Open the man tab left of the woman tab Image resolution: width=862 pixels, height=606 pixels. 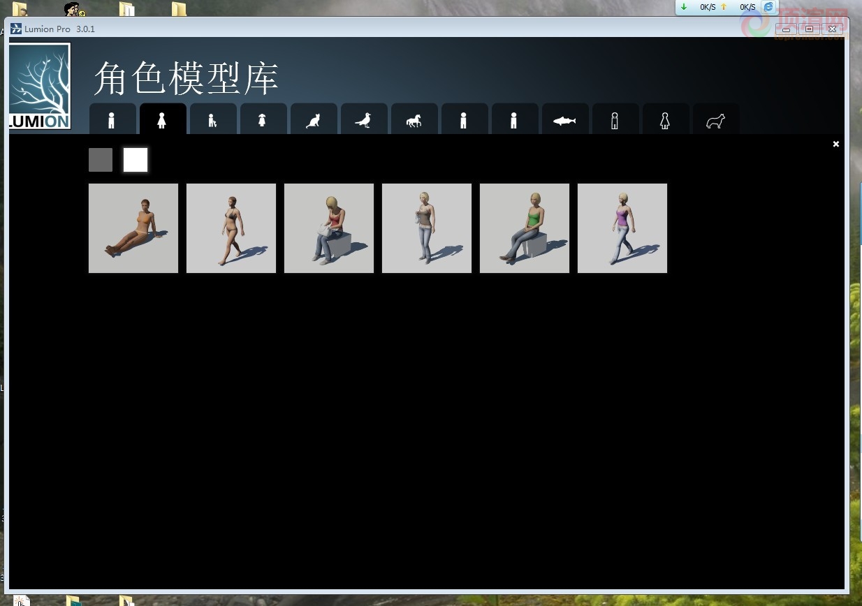pyautogui.click(x=112, y=119)
